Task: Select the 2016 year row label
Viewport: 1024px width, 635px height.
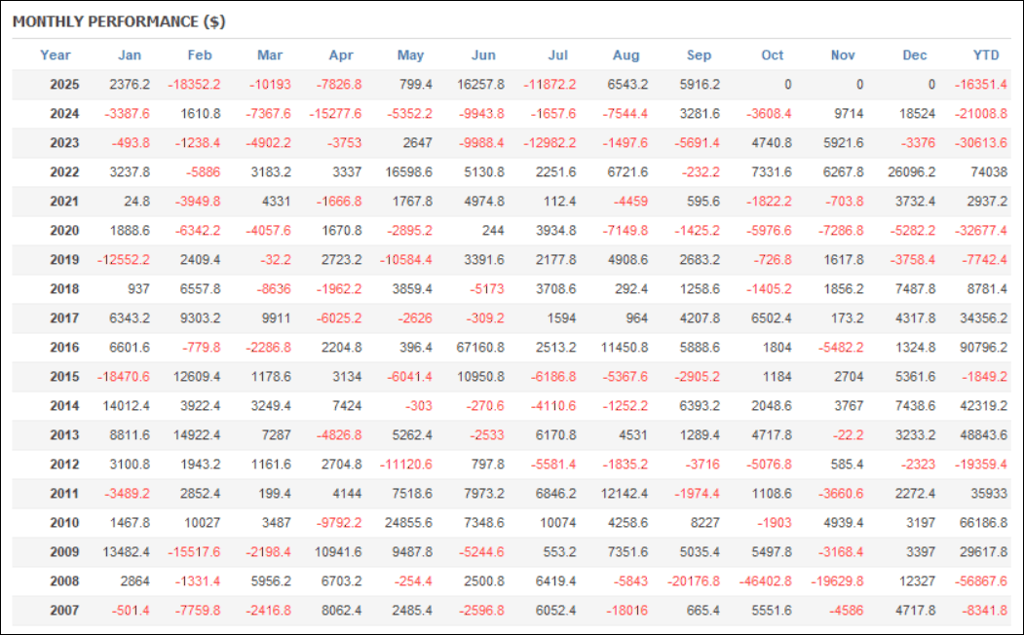Action: tap(64, 348)
